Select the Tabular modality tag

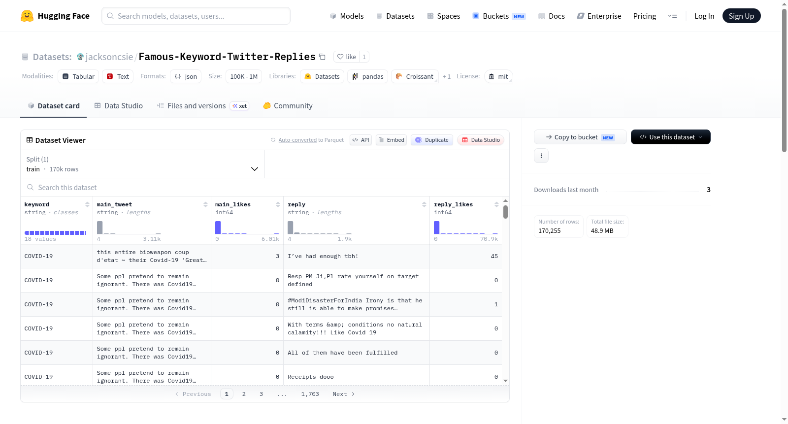coord(78,76)
